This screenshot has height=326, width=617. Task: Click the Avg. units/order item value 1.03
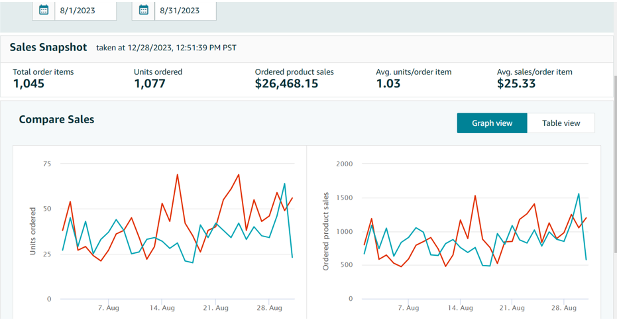[x=388, y=83]
